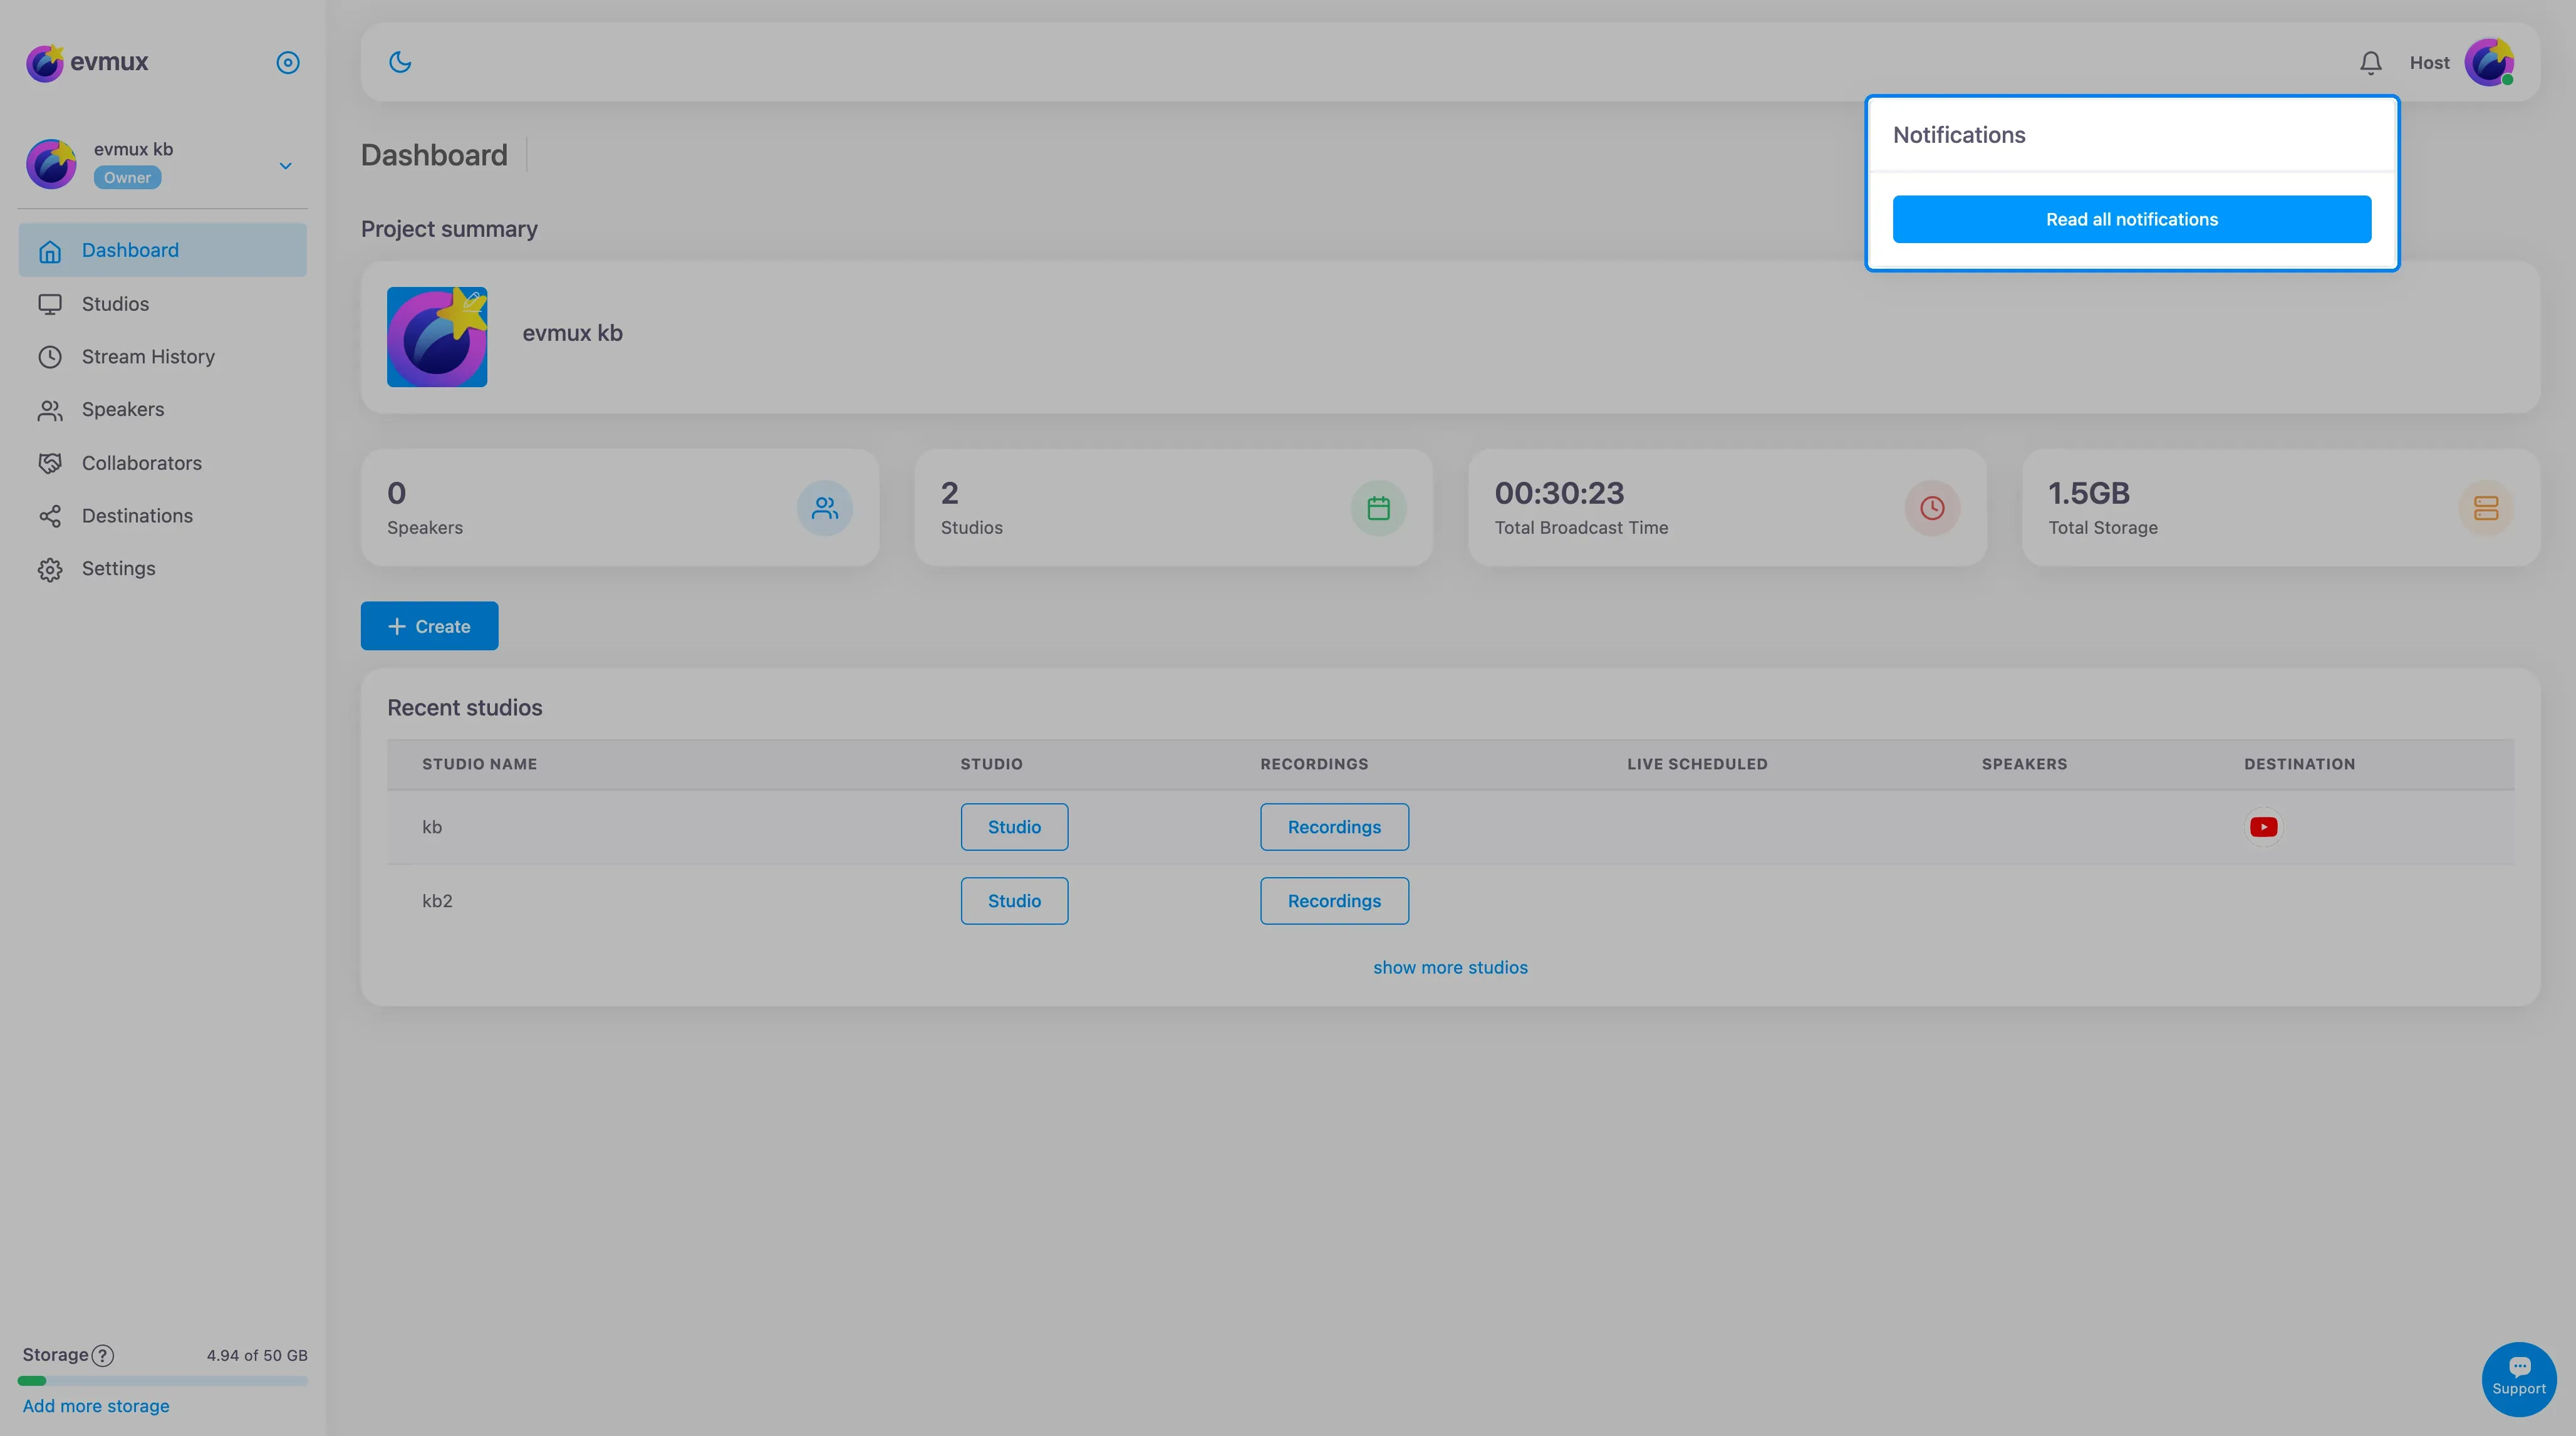Click Read all notifications button

[x=2131, y=219]
